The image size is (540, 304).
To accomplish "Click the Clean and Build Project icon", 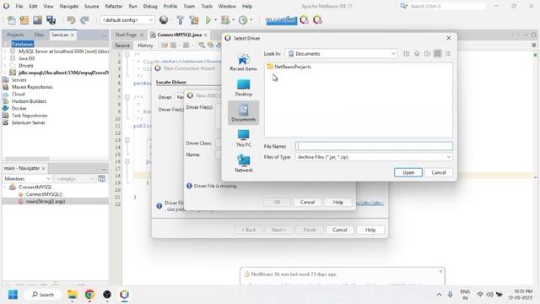I will tap(194, 20).
